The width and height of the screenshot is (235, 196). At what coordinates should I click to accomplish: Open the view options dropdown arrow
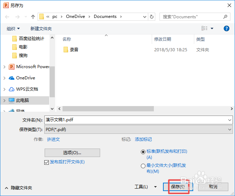pyautogui.click(x=212, y=28)
